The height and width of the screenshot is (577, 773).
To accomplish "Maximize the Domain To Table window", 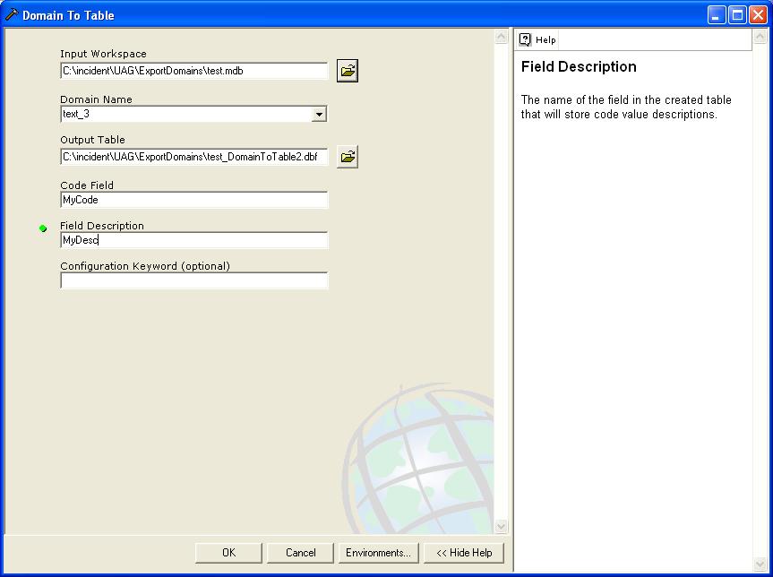I will point(736,15).
